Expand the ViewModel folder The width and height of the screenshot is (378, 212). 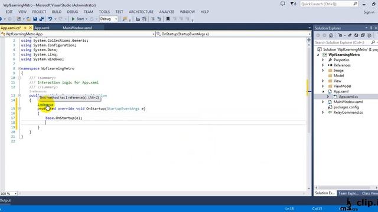[323, 86]
